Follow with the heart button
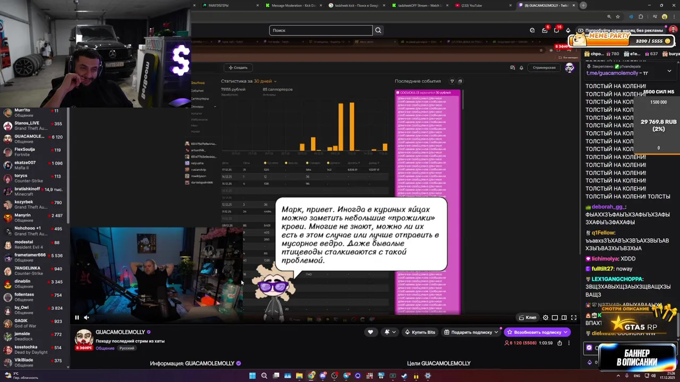The height and width of the screenshot is (382, 680). (x=370, y=332)
